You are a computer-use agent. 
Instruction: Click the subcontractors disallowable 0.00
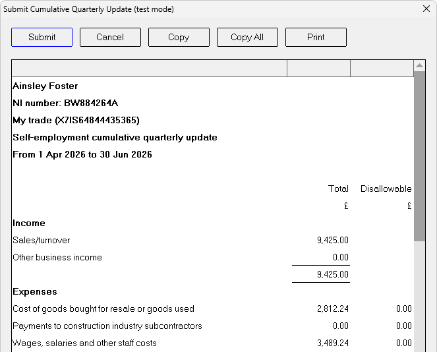coord(404,326)
